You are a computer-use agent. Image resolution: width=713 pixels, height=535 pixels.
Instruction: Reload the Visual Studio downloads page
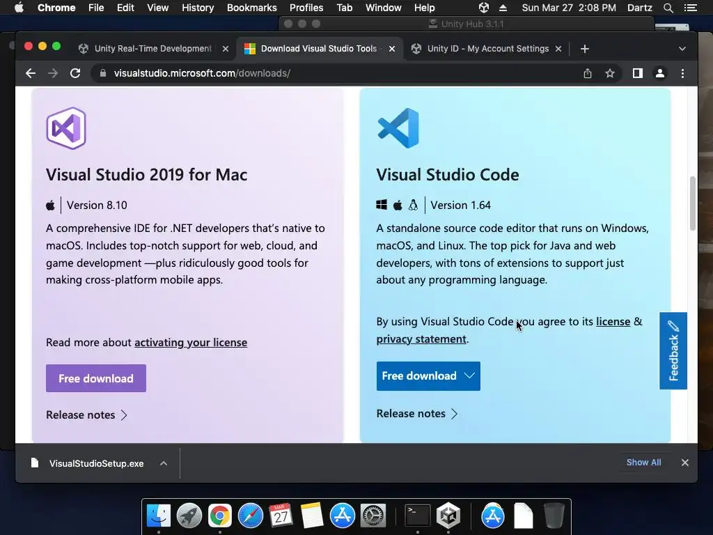tap(75, 73)
